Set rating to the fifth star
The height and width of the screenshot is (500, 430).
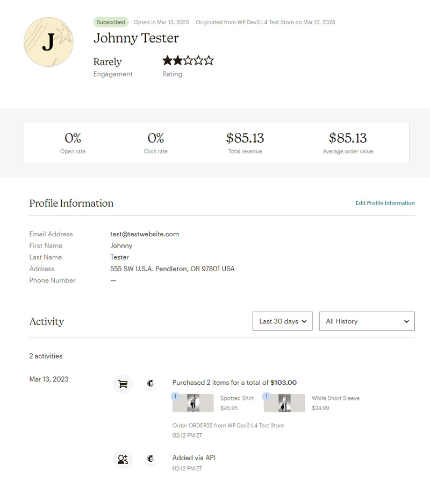pyautogui.click(x=209, y=61)
